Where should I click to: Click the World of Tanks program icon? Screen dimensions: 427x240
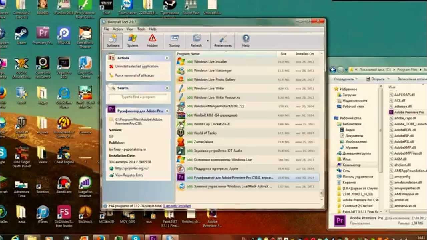181,133
